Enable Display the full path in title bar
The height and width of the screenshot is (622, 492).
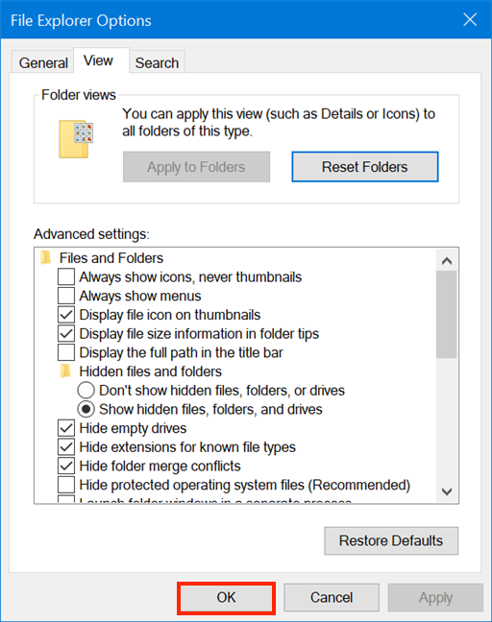(x=66, y=352)
